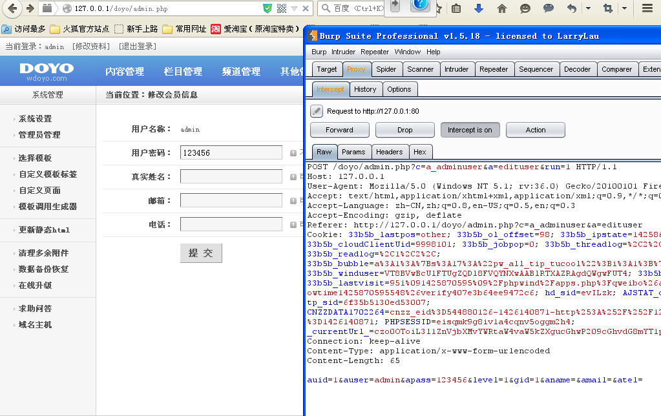Click the chat bubble toolbar icon
The image size is (661, 416).
548,8
